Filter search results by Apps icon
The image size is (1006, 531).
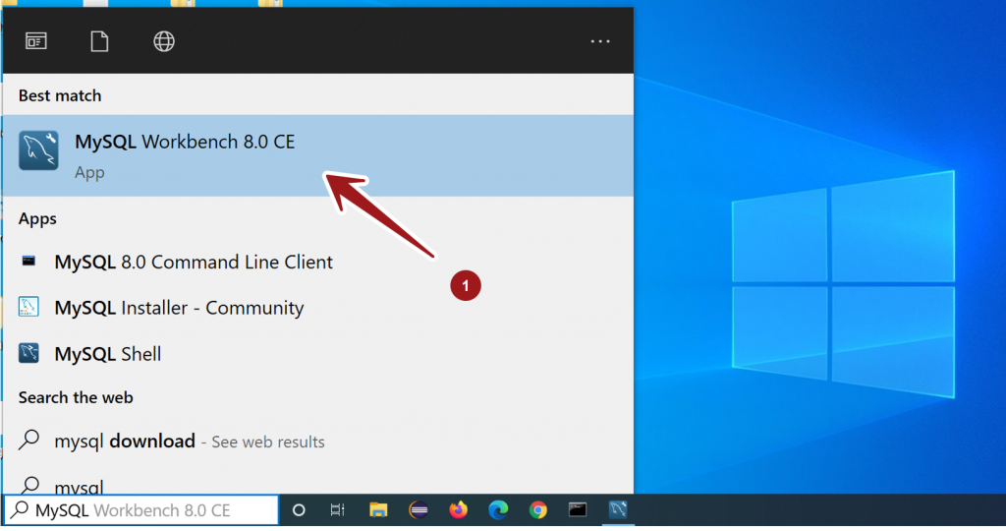click(x=36, y=41)
